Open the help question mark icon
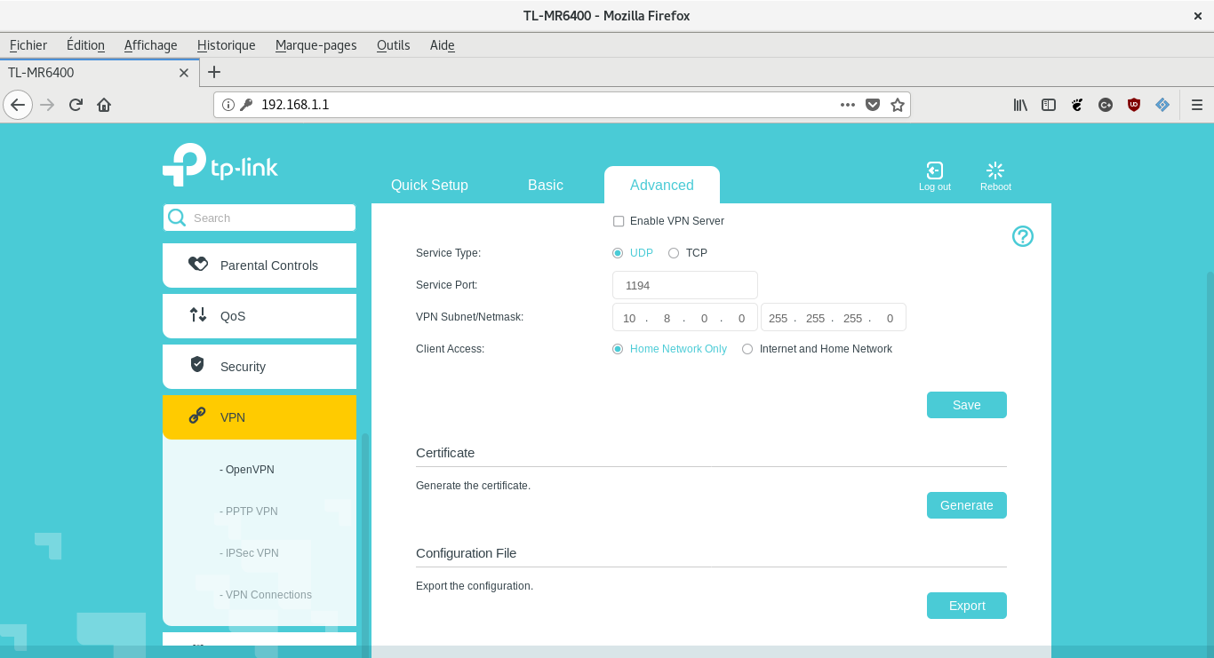Screen dimensions: 1214x658 1023,236
